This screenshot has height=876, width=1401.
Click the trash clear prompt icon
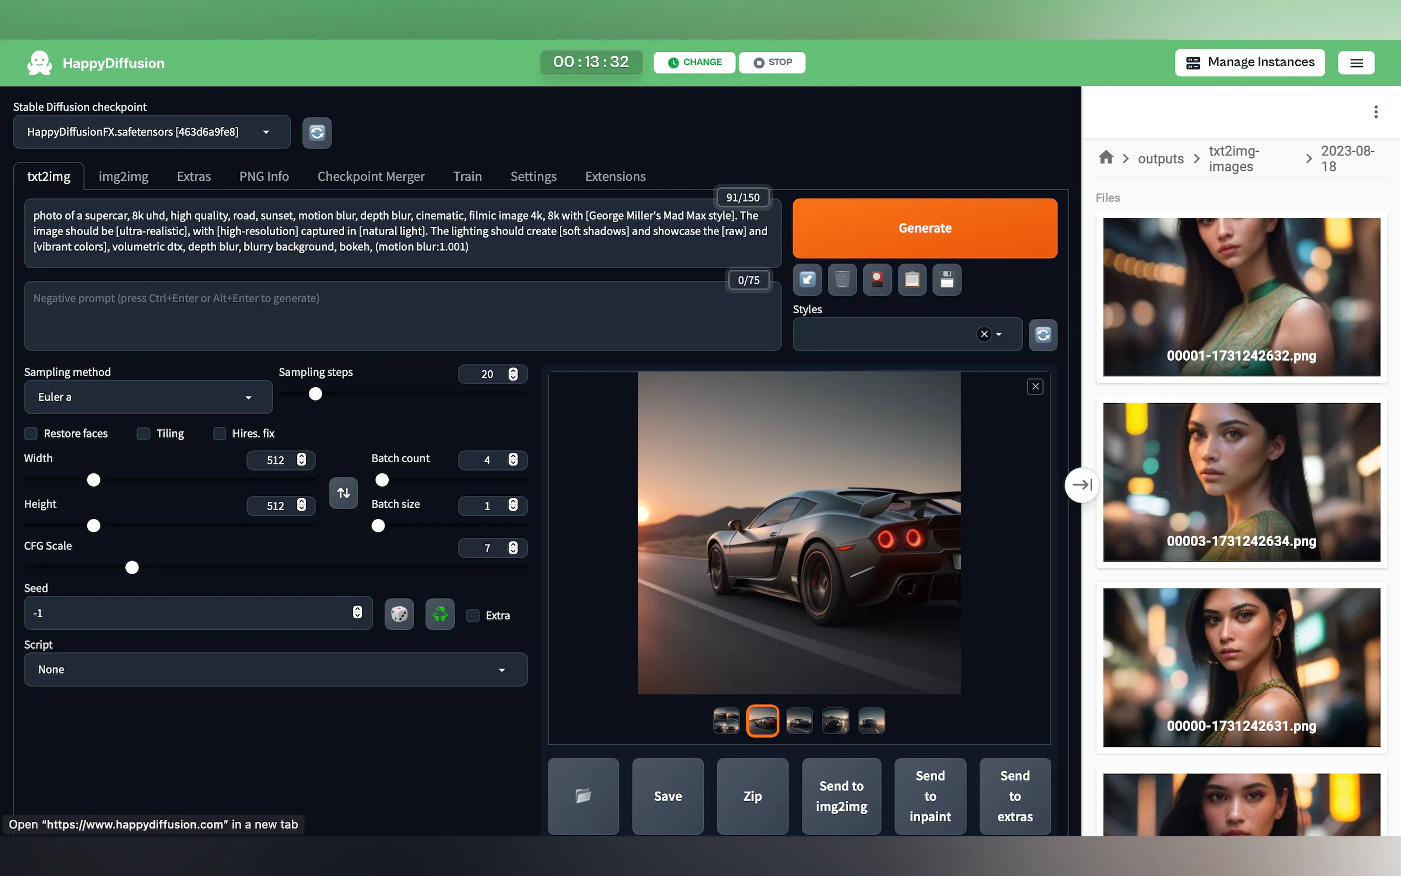coord(842,280)
